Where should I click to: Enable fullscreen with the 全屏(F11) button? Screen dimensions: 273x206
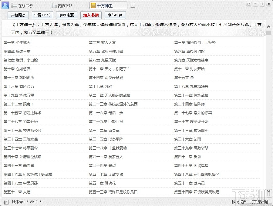pyautogui.click(x=42, y=15)
